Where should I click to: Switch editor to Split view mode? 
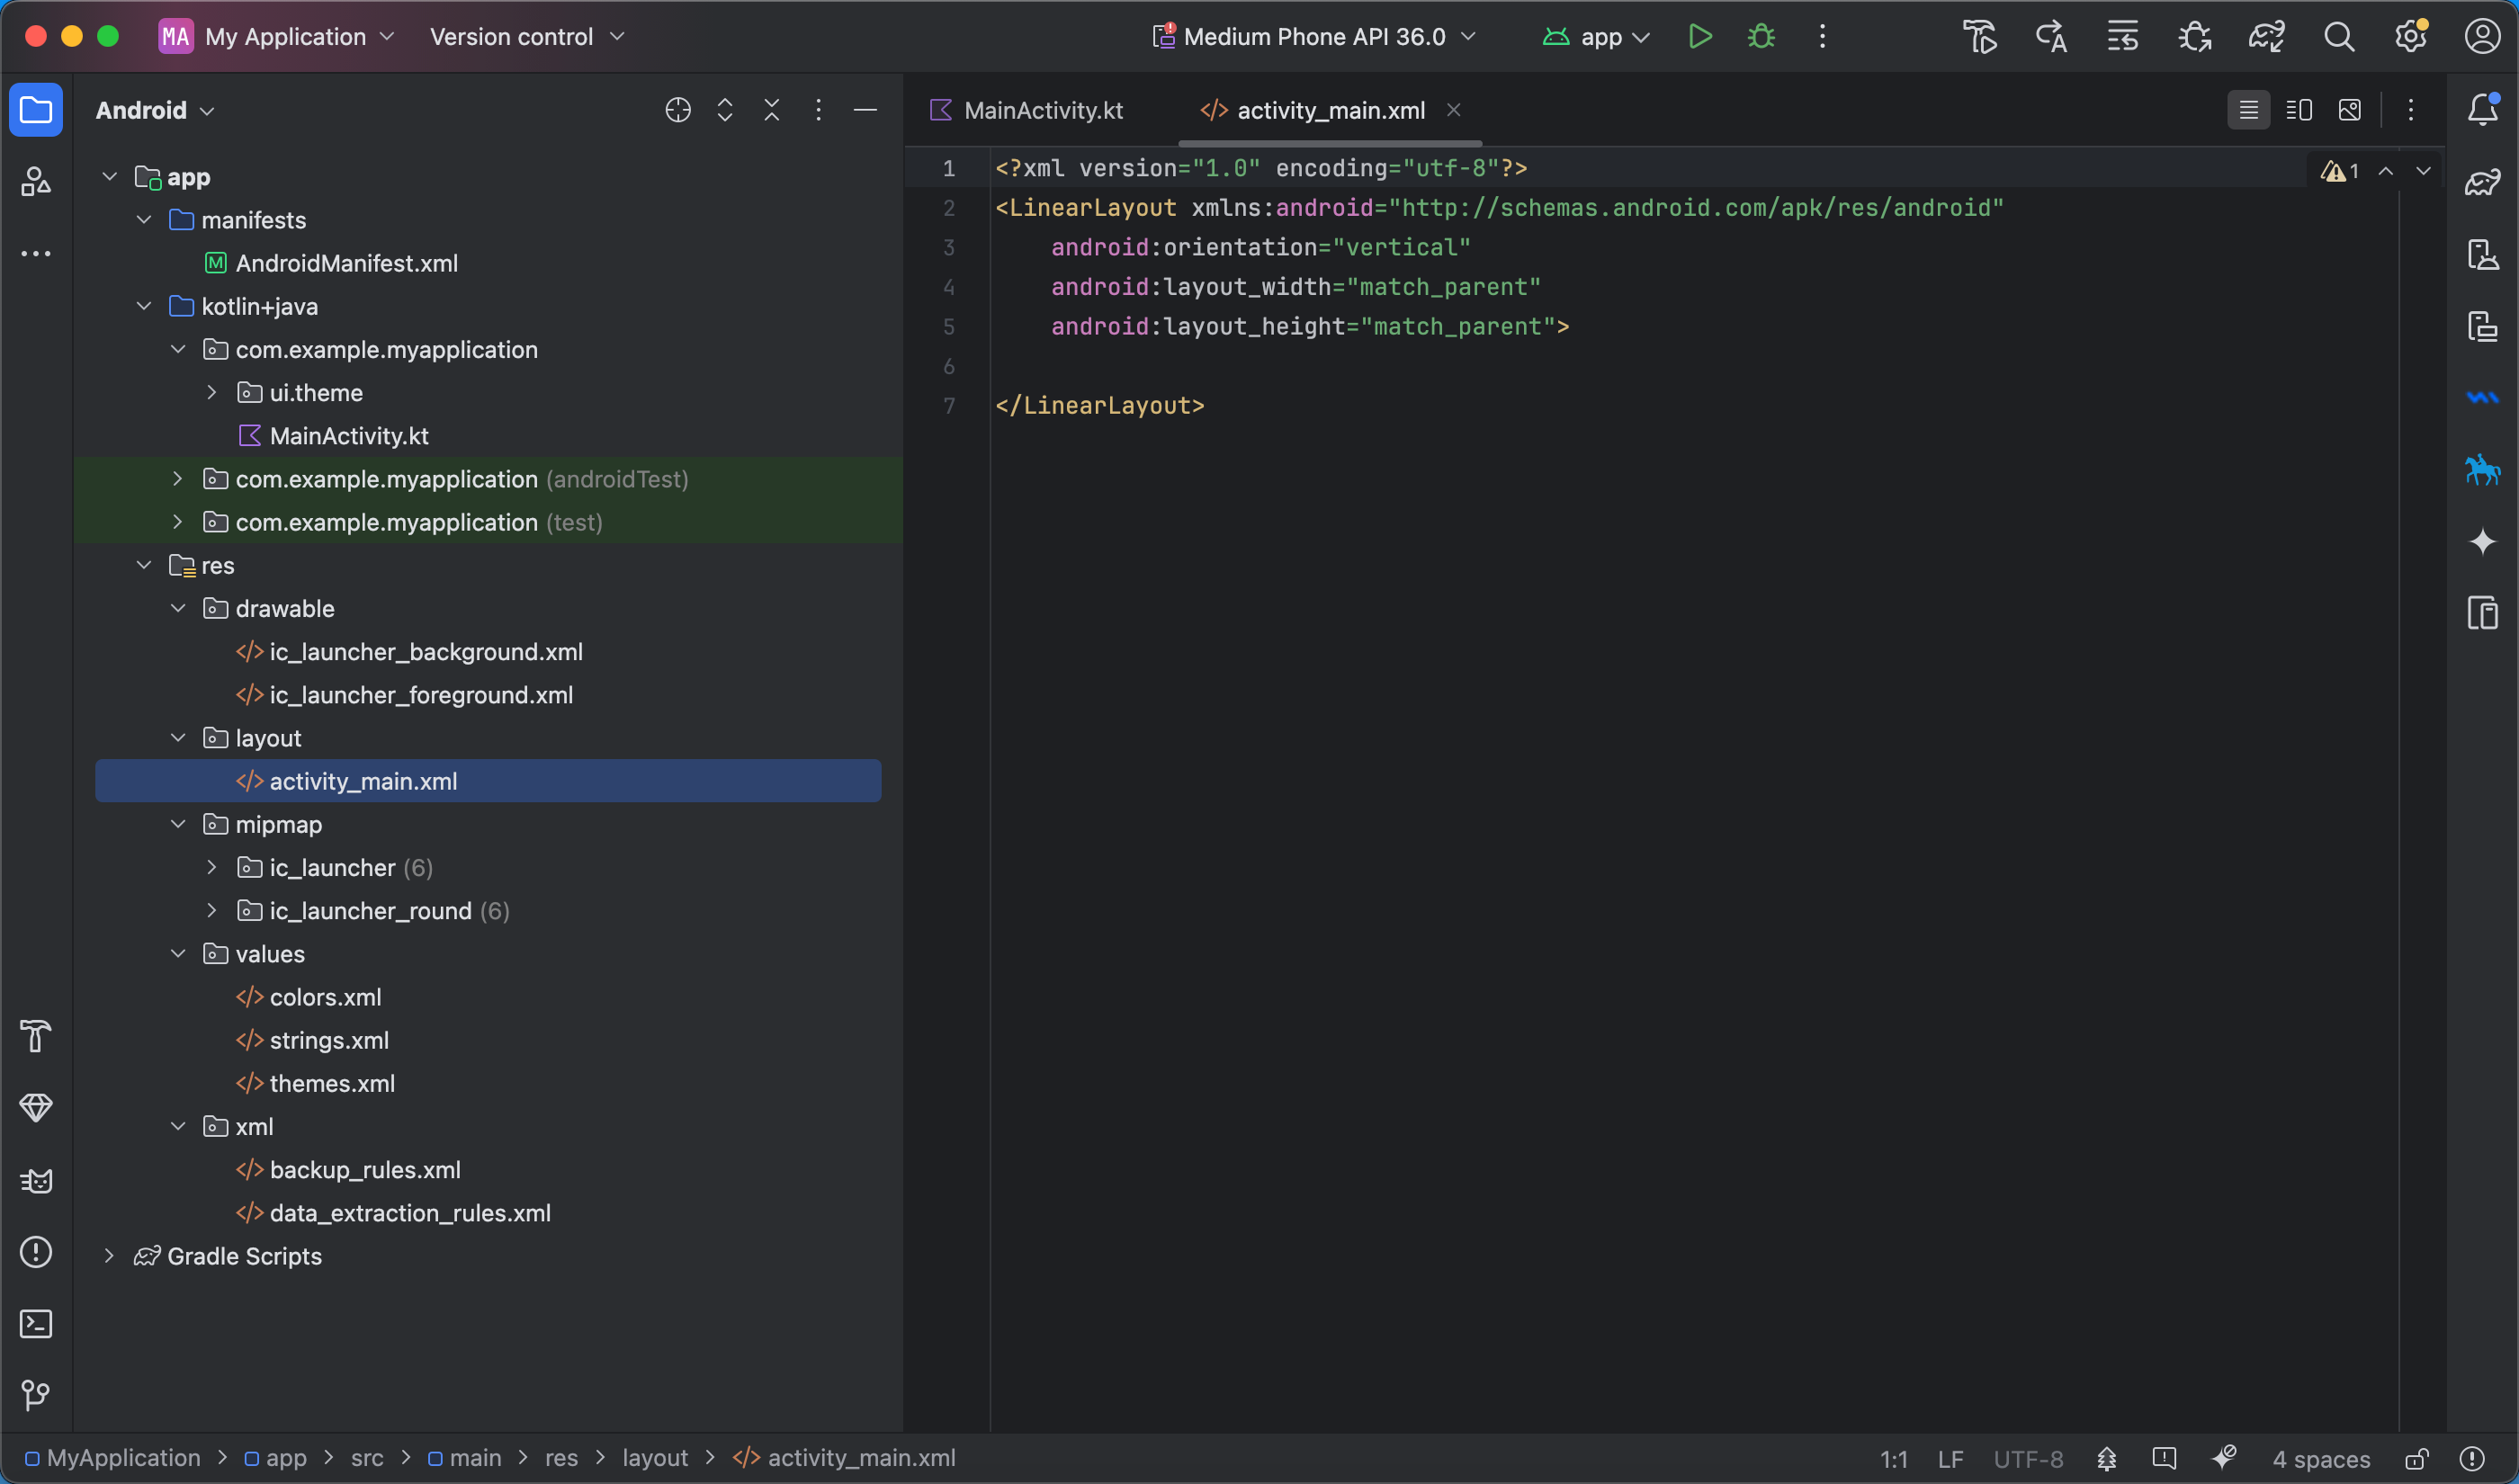(x=2298, y=110)
